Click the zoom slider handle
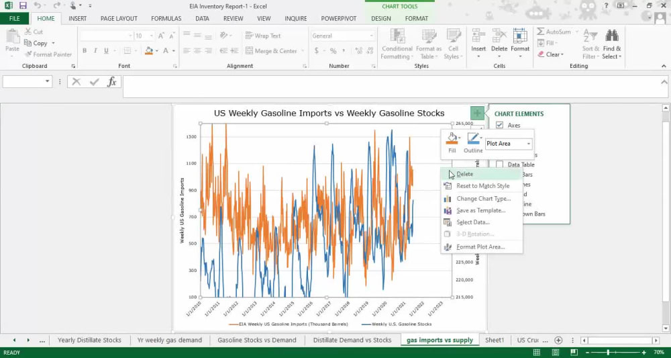Viewport: 671px width, 358px height. pyautogui.click(x=608, y=352)
